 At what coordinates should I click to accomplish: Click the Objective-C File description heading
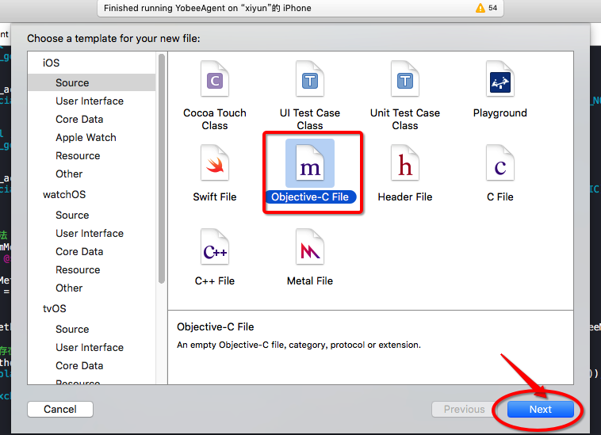(216, 327)
